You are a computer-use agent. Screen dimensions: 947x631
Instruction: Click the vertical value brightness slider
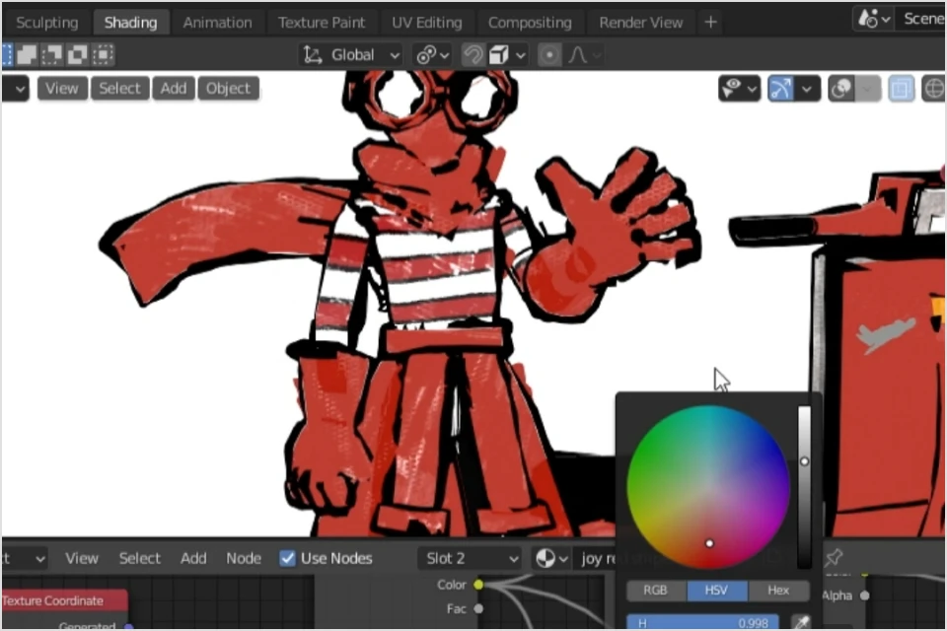pos(804,487)
